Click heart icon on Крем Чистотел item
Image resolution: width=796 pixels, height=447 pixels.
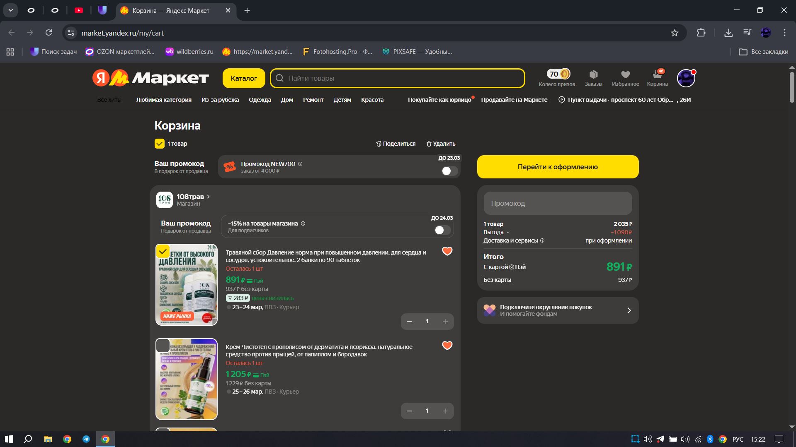447,346
